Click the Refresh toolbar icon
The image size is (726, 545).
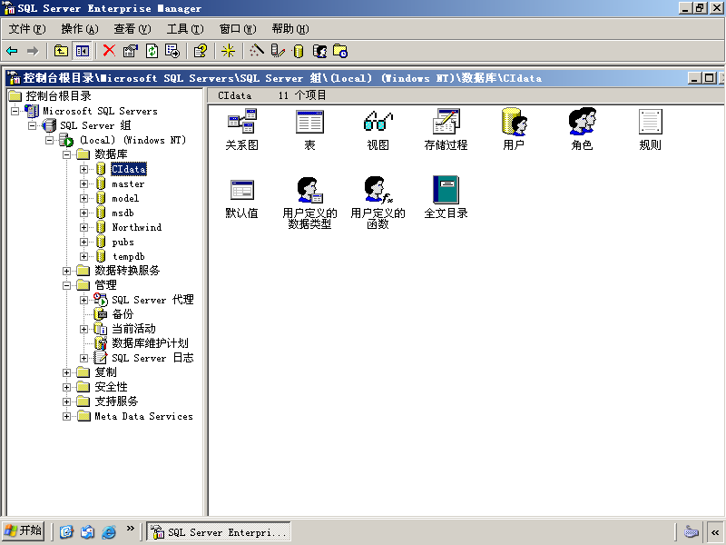pyautogui.click(x=152, y=51)
